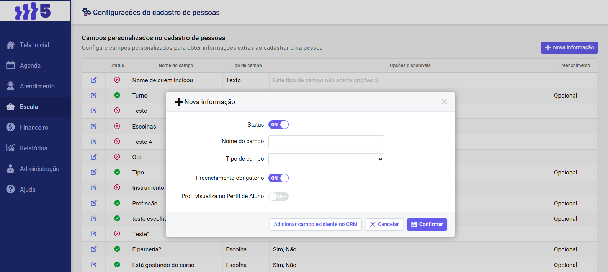Click edit icon for Está gostando do curso
608x272 pixels.
93,265
